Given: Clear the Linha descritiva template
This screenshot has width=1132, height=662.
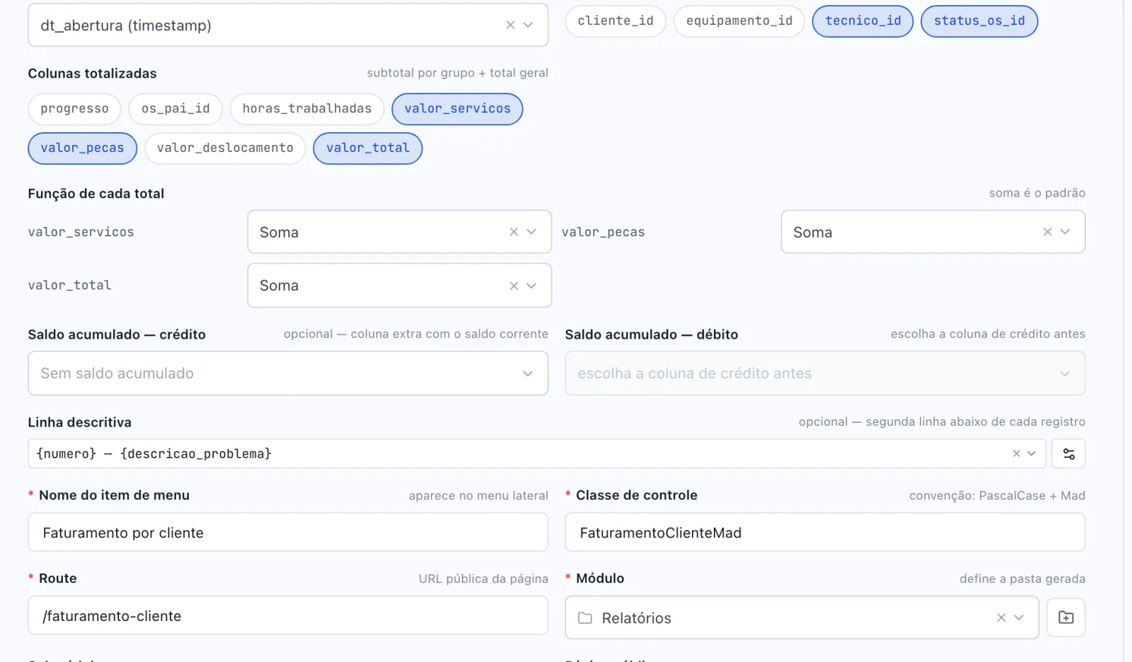Looking at the screenshot, I should click(x=1016, y=453).
